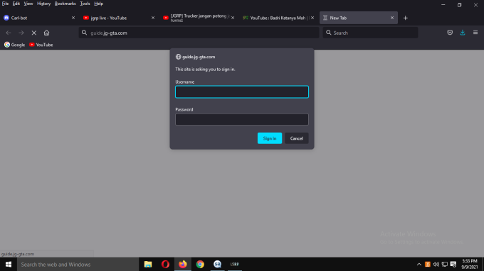Launch Opera from the taskbar

point(165,264)
